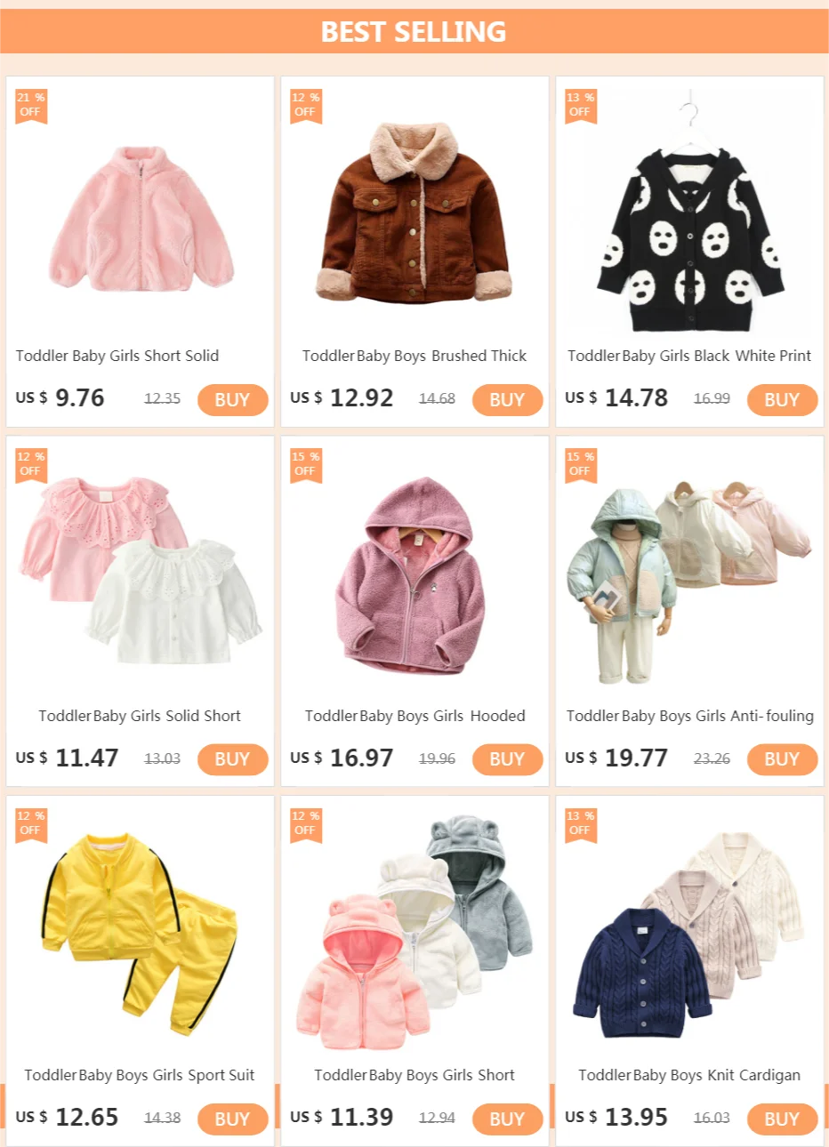
Task: Buy the item priced US $9.76
Action: 232,400
